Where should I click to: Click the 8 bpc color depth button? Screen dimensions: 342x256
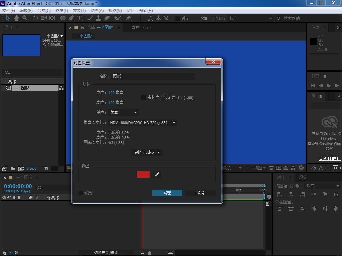pyautogui.click(x=31, y=168)
